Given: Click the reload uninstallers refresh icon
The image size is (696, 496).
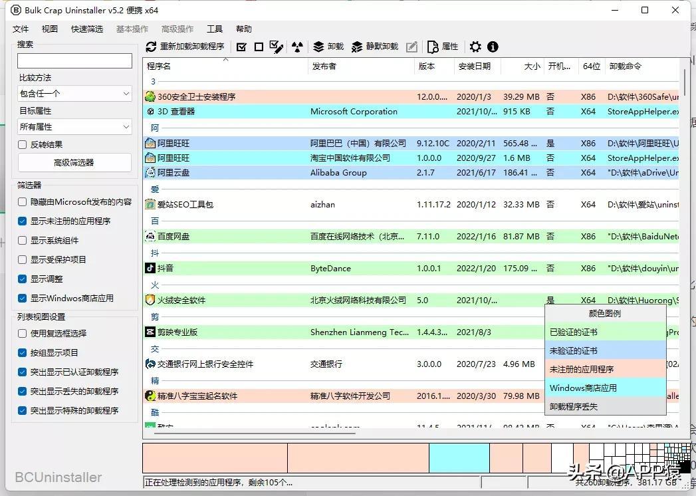Looking at the screenshot, I should click(152, 47).
